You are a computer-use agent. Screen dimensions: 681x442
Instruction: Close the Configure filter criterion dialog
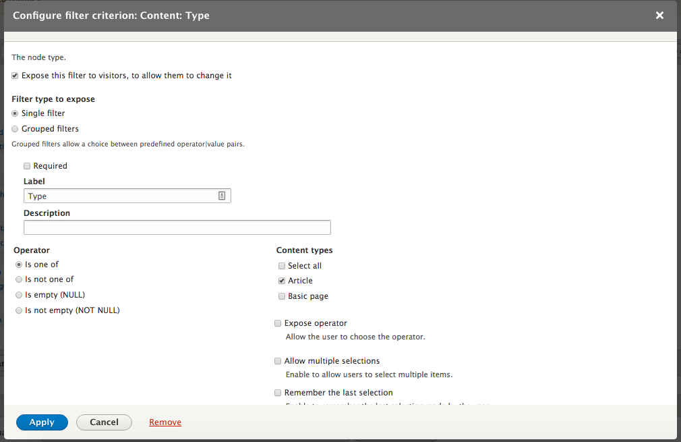point(659,16)
